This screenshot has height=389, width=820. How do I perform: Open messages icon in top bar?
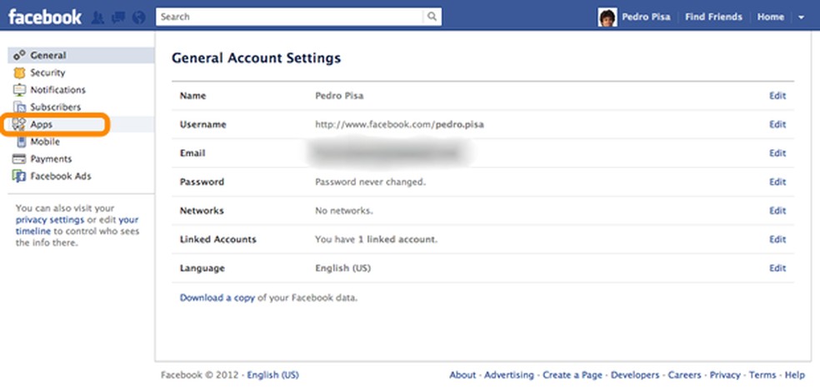tap(118, 17)
